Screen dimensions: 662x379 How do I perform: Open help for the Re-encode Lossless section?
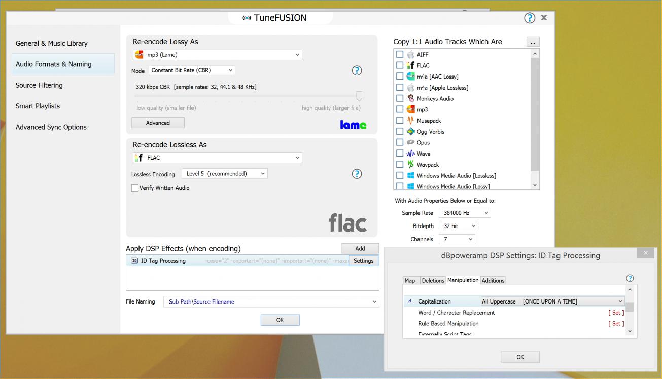(357, 174)
